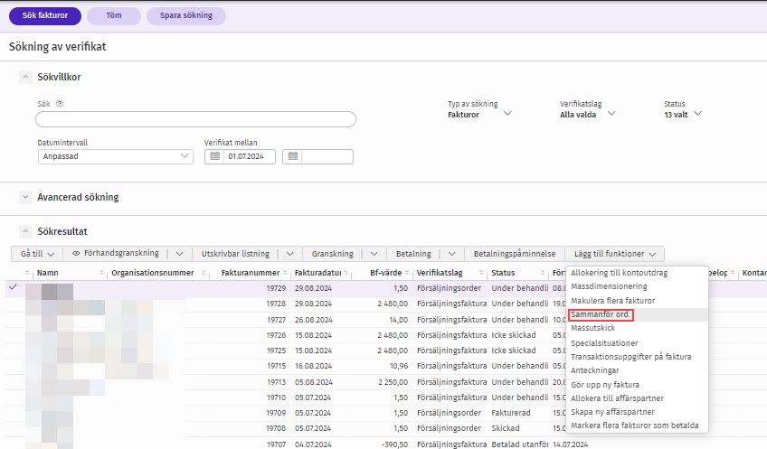The image size is (767, 449).
Task: Open Förhandsgranskning dropdown arrow
Action: 179,254
